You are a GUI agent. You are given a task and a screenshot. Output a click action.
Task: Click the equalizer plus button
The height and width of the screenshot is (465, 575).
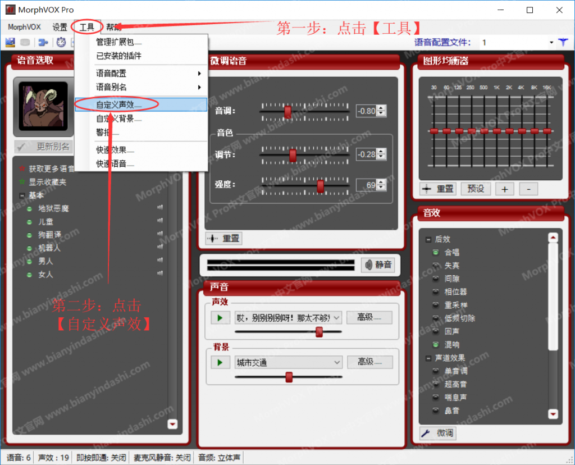(505, 189)
